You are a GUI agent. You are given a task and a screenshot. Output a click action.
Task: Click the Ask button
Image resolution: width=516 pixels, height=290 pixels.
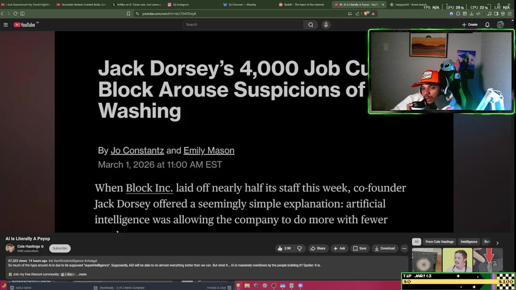[339, 249]
